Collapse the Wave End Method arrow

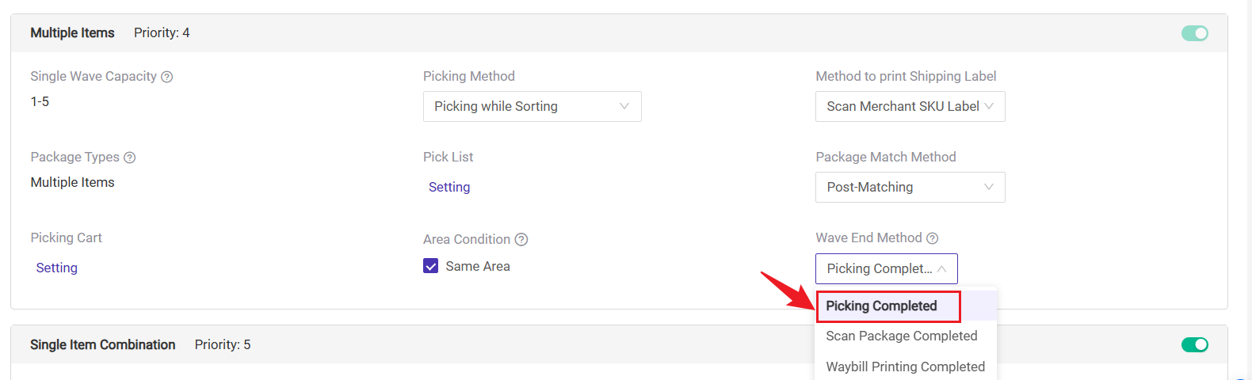tap(941, 269)
